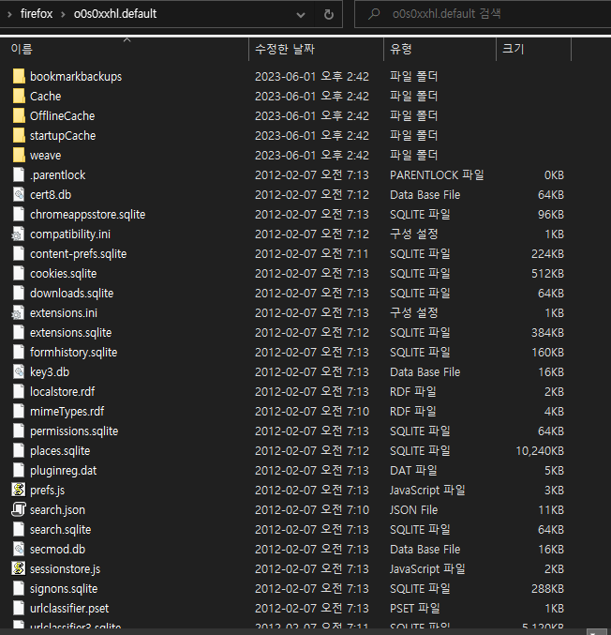Click the 384KB size value

547,332
